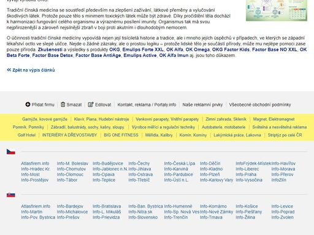Open Měřidla, Kalibry link
The height and width of the screenshot is (235, 314).
click(x=159, y=135)
